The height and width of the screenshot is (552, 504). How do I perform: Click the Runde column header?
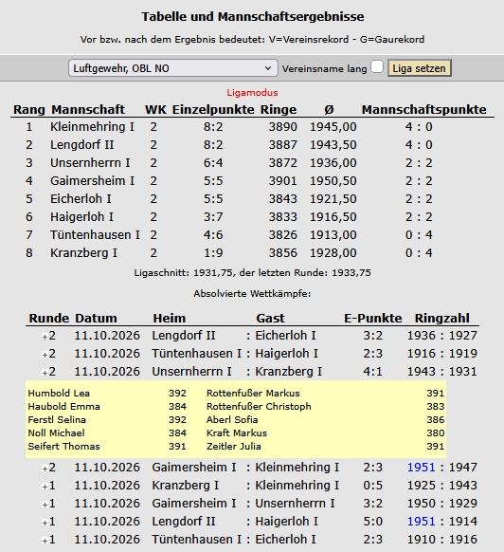click(49, 318)
